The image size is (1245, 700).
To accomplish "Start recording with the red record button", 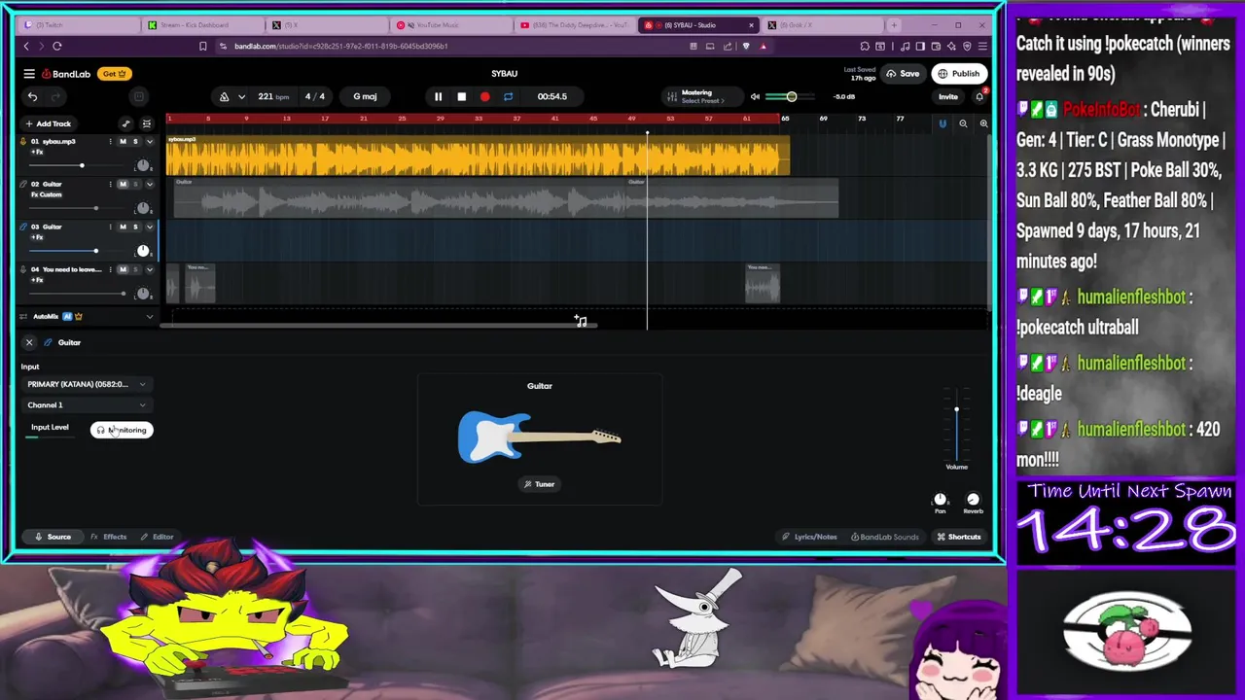I will pyautogui.click(x=484, y=96).
